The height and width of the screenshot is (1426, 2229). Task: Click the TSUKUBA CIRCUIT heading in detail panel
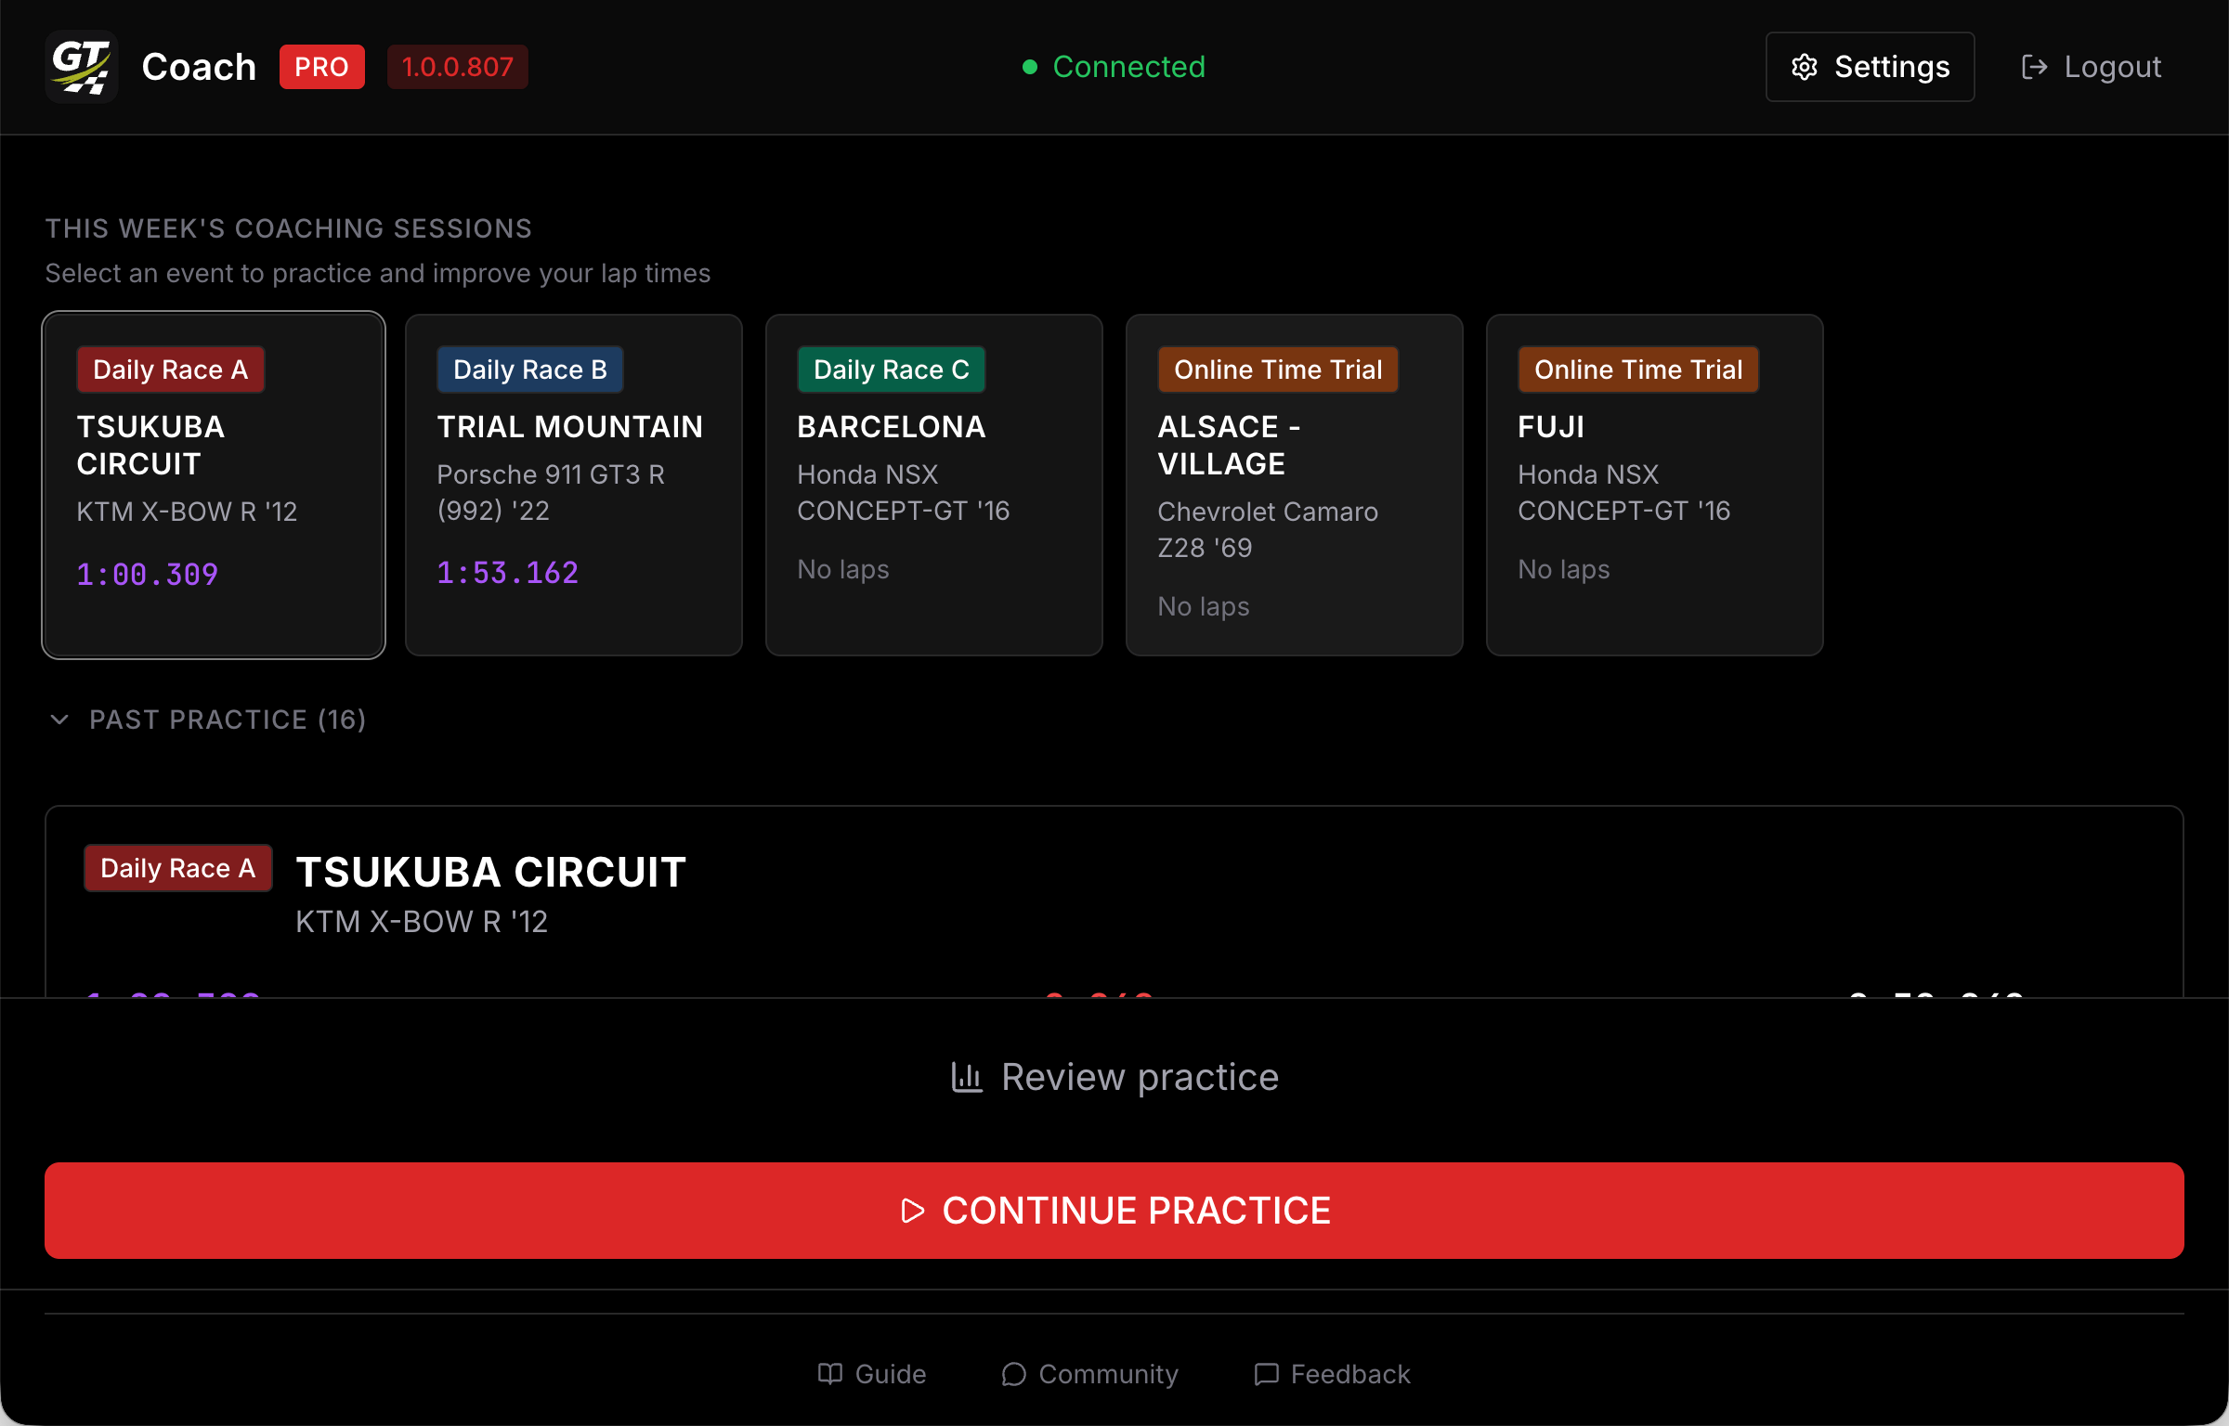coord(490,873)
